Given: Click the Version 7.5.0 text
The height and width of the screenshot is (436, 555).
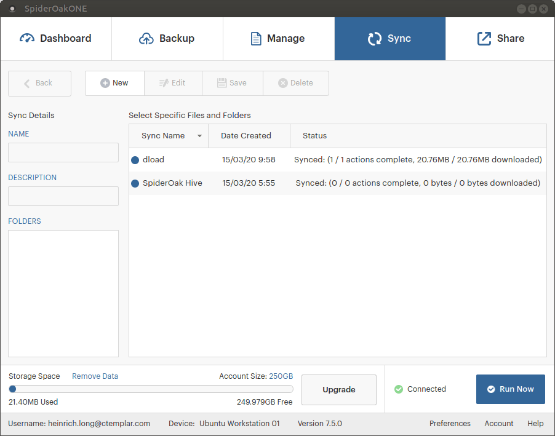Looking at the screenshot, I should point(320,424).
